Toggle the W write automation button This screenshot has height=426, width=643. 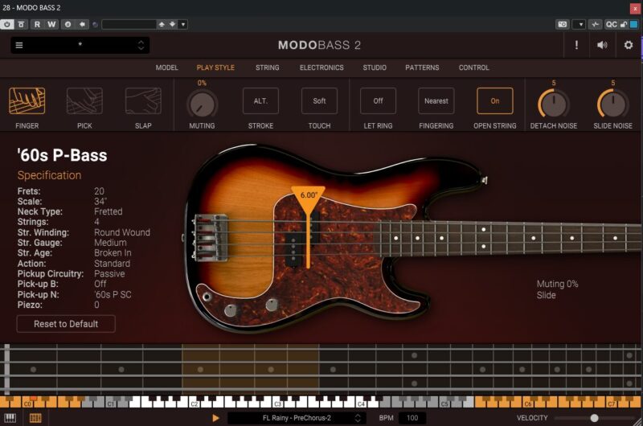click(x=51, y=25)
